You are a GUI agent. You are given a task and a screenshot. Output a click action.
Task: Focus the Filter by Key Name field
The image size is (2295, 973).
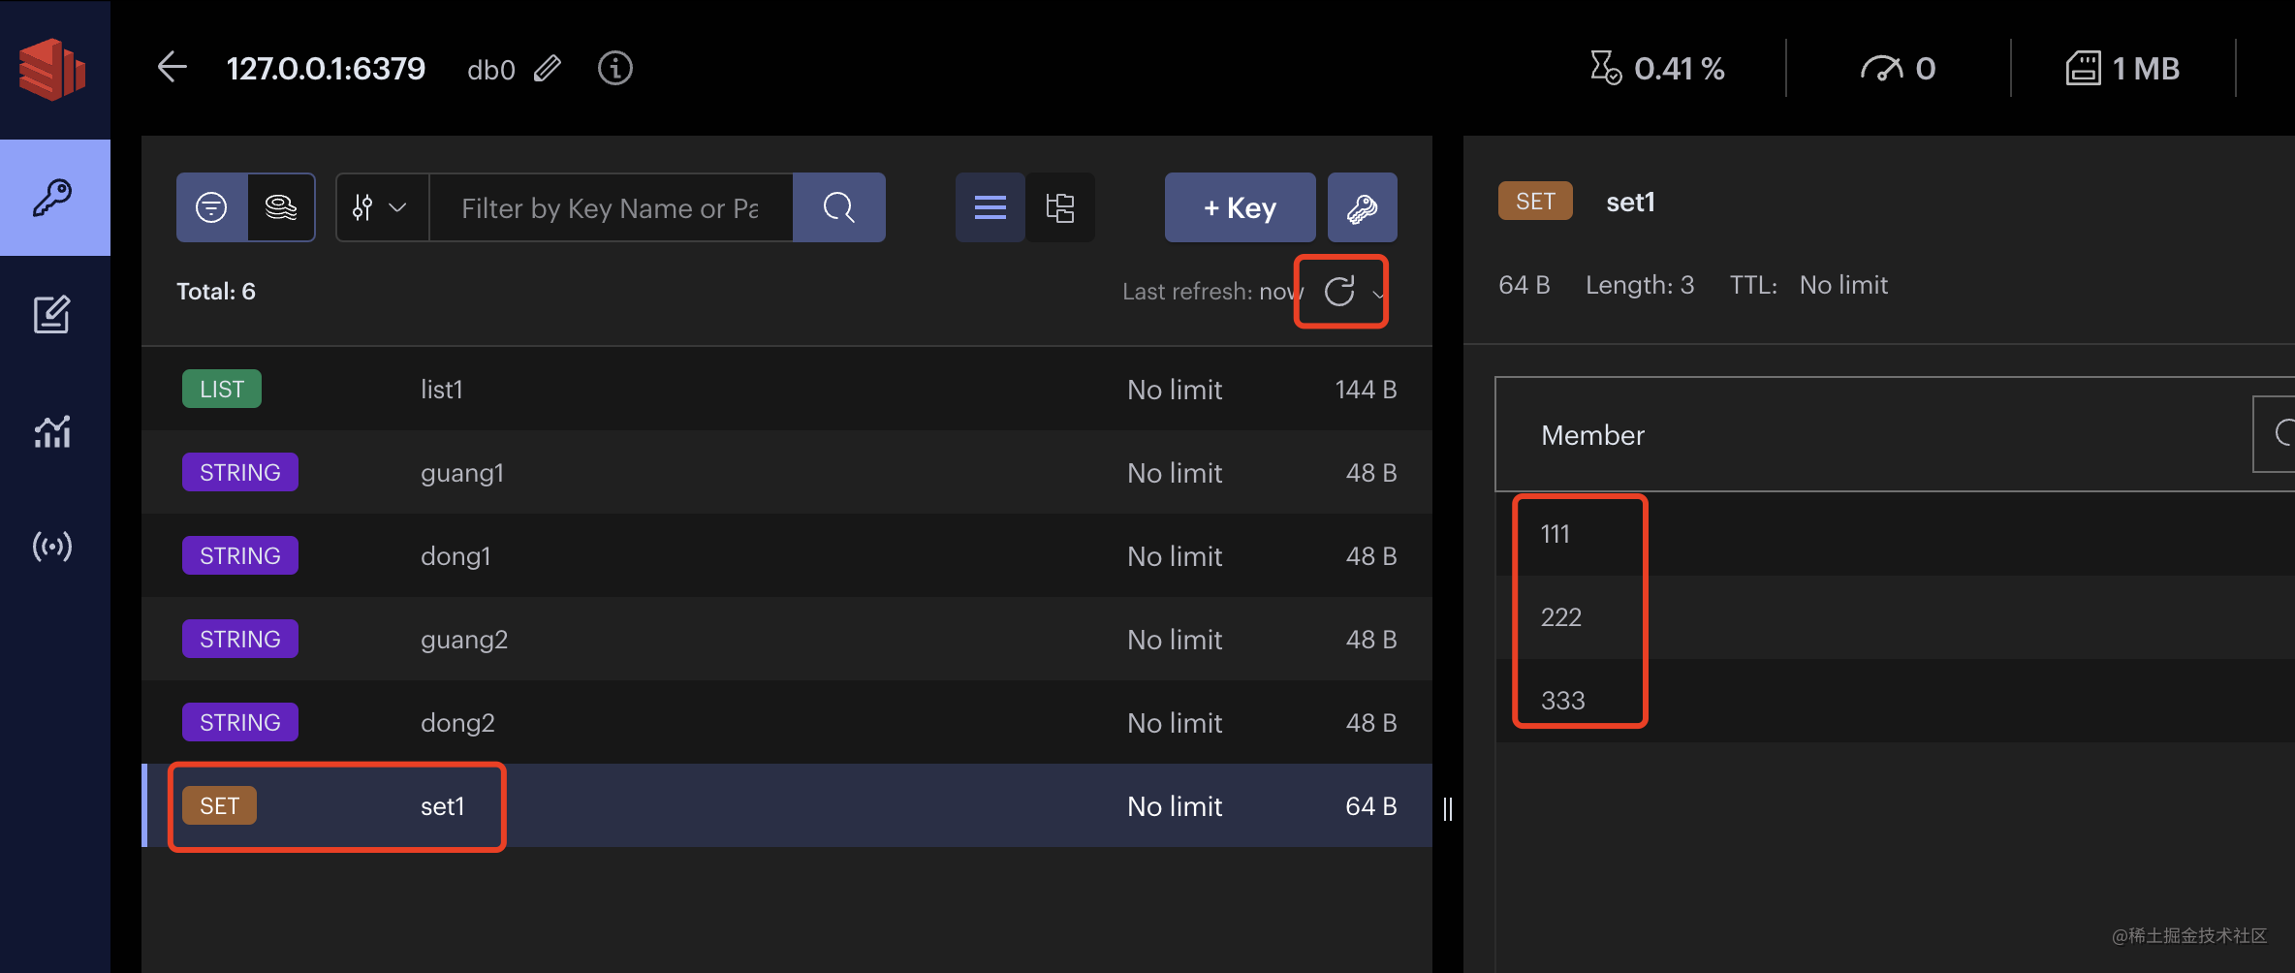tap(611, 207)
